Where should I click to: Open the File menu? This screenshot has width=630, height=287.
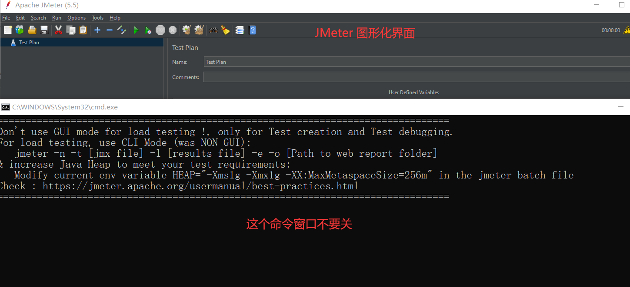6,18
